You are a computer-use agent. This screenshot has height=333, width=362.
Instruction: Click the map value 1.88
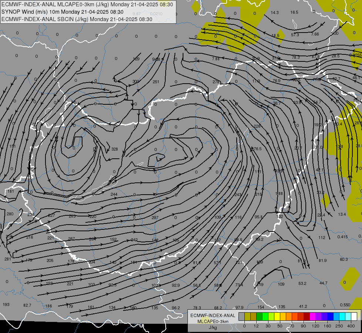coord(279,194)
